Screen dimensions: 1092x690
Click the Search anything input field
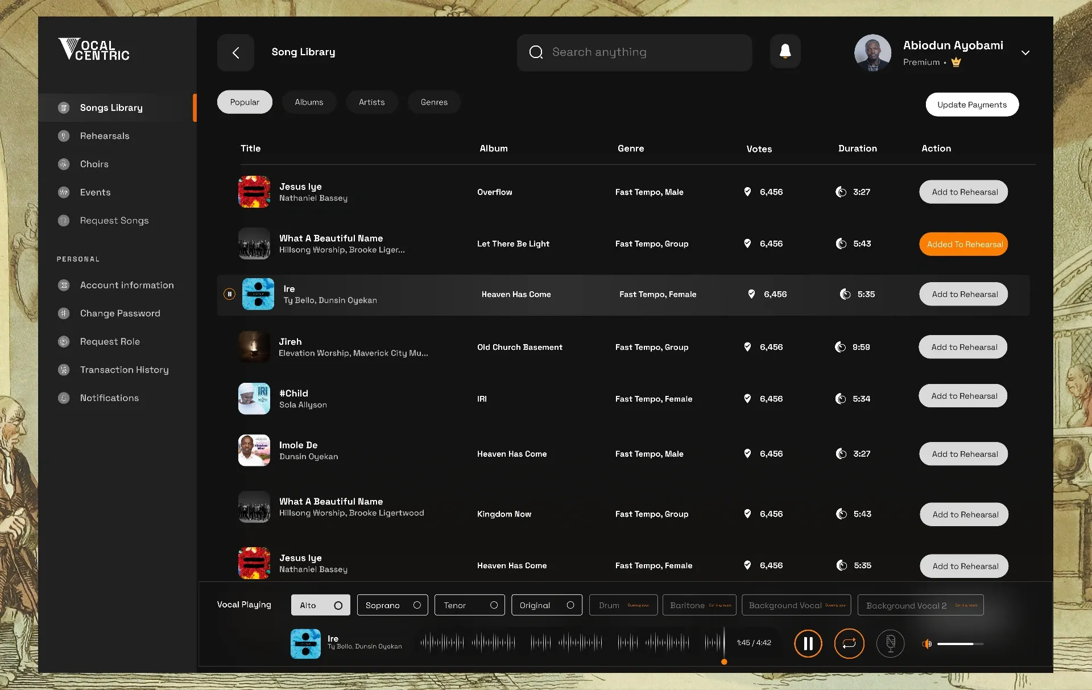(634, 52)
